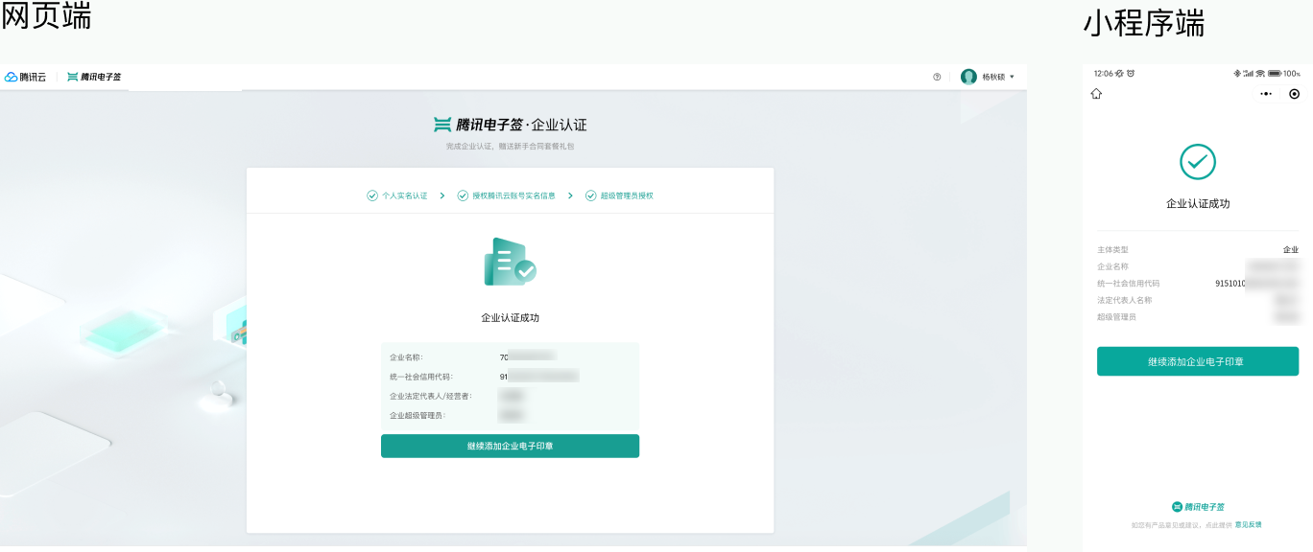Tap the 超级管理员 label in mini program
Screen dimensions: 1313x552
point(1116,317)
